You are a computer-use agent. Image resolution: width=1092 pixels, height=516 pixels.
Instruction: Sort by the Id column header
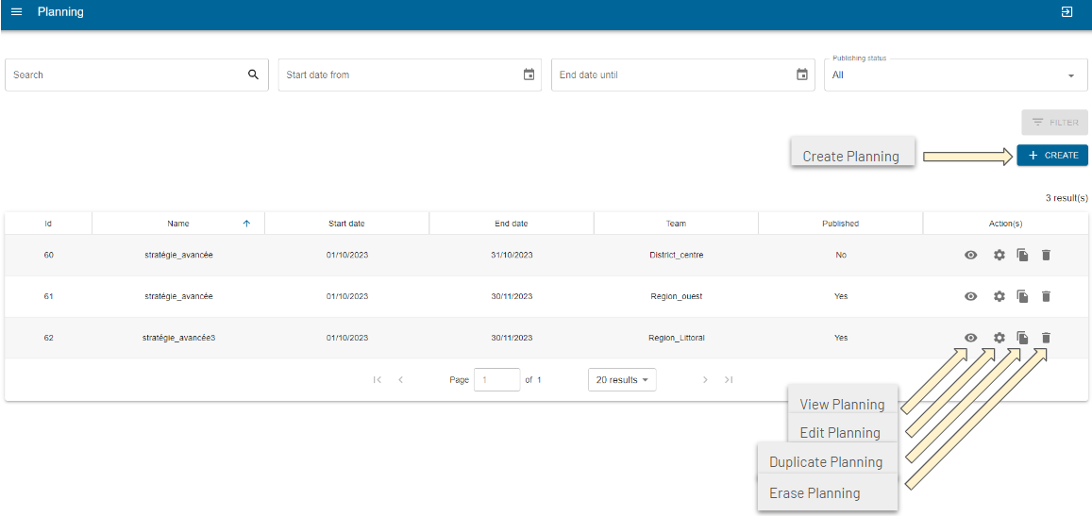(x=48, y=224)
